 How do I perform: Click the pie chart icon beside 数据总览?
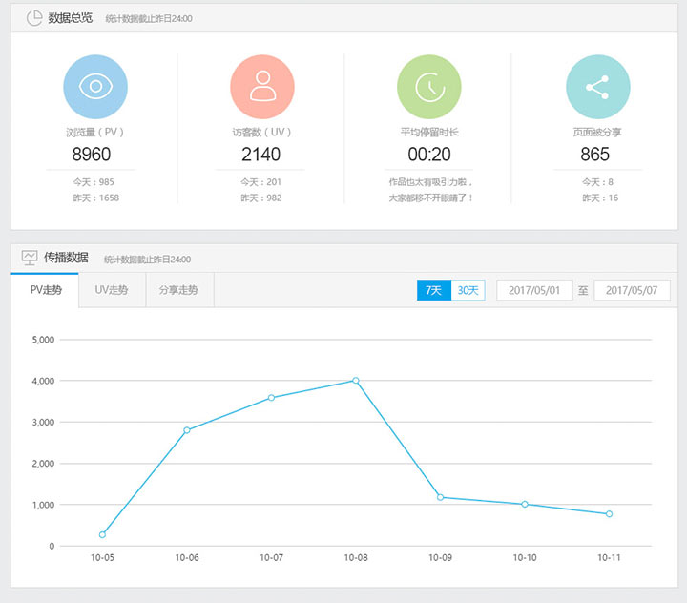34,18
